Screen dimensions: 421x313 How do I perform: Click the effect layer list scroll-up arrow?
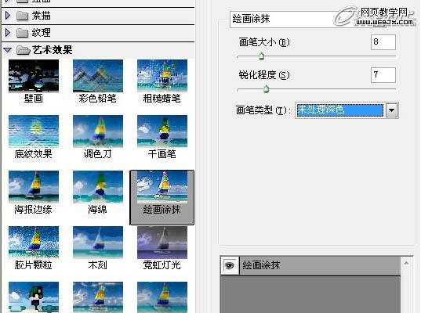coord(407,263)
